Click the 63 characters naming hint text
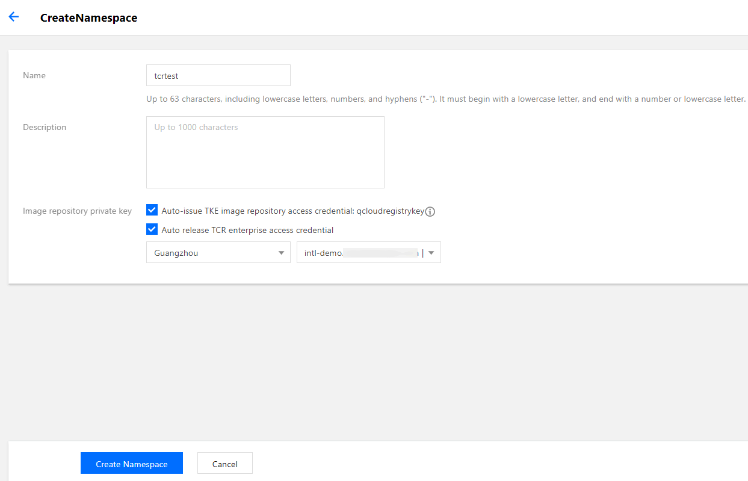The height and width of the screenshot is (481, 748). pos(445,99)
